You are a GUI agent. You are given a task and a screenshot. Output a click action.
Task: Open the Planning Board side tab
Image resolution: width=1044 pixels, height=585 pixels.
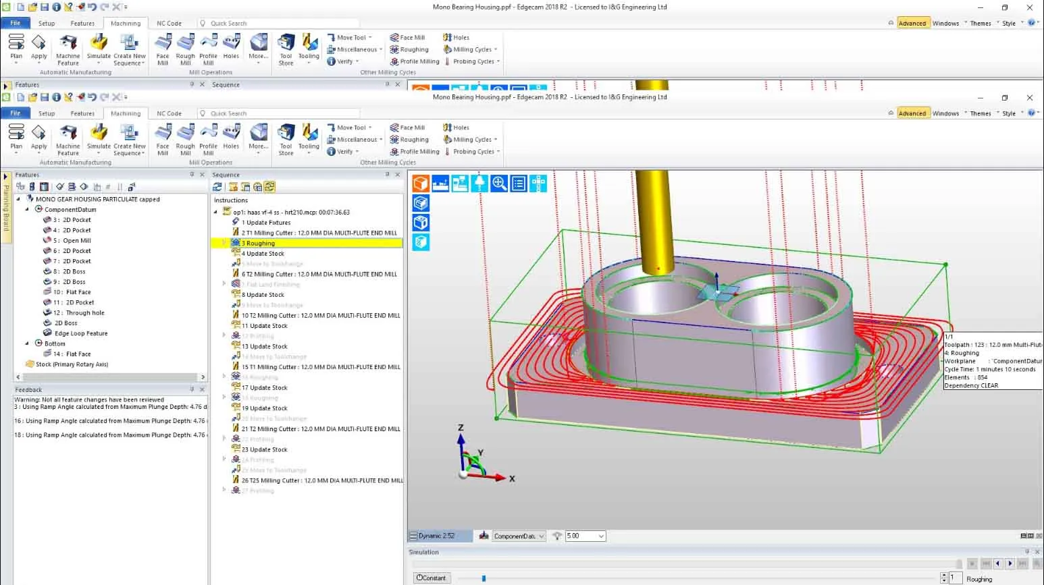coord(6,208)
